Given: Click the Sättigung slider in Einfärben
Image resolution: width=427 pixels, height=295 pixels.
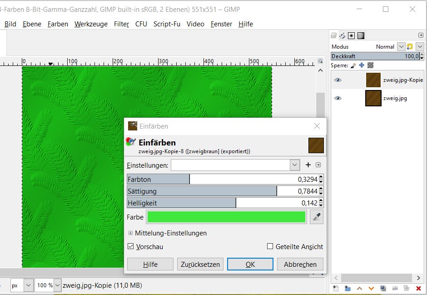Looking at the screenshot, I should pyautogui.click(x=223, y=191).
